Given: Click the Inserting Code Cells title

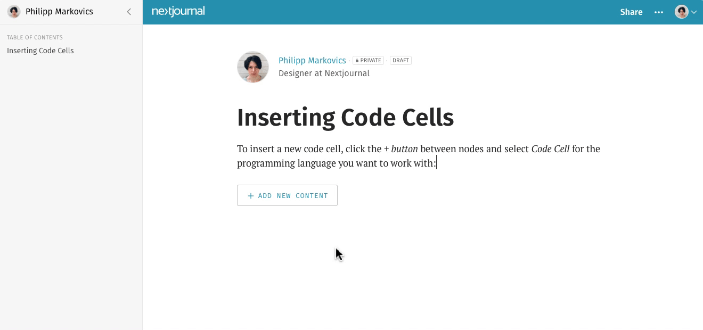Looking at the screenshot, I should tap(345, 117).
